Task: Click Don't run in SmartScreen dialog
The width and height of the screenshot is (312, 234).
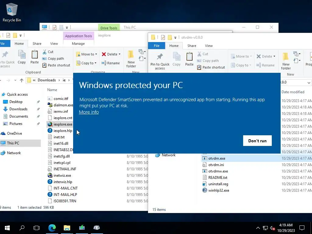Action: (257, 141)
